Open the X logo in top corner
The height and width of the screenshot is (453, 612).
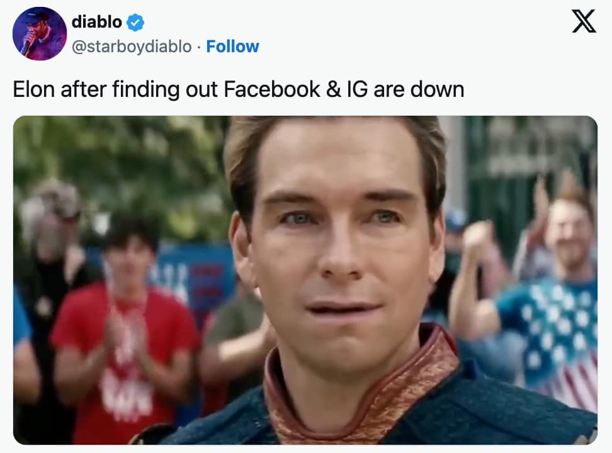pos(584,21)
